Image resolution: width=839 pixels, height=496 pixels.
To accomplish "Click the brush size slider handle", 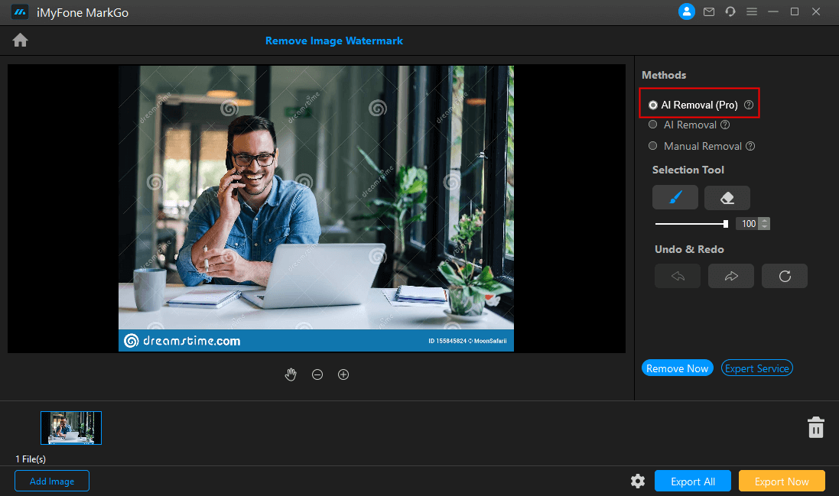I will (x=725, y=224).
